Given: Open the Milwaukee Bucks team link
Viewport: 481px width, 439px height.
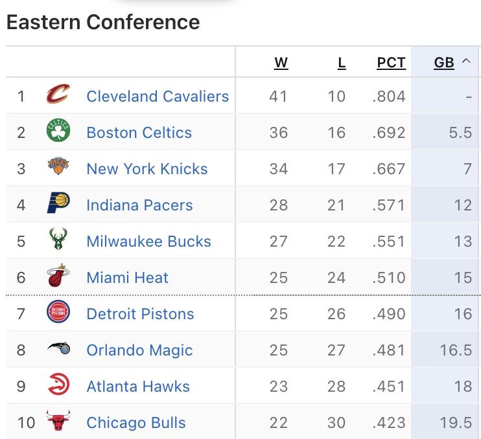Looking at the screenshot, I should (149, 241).
